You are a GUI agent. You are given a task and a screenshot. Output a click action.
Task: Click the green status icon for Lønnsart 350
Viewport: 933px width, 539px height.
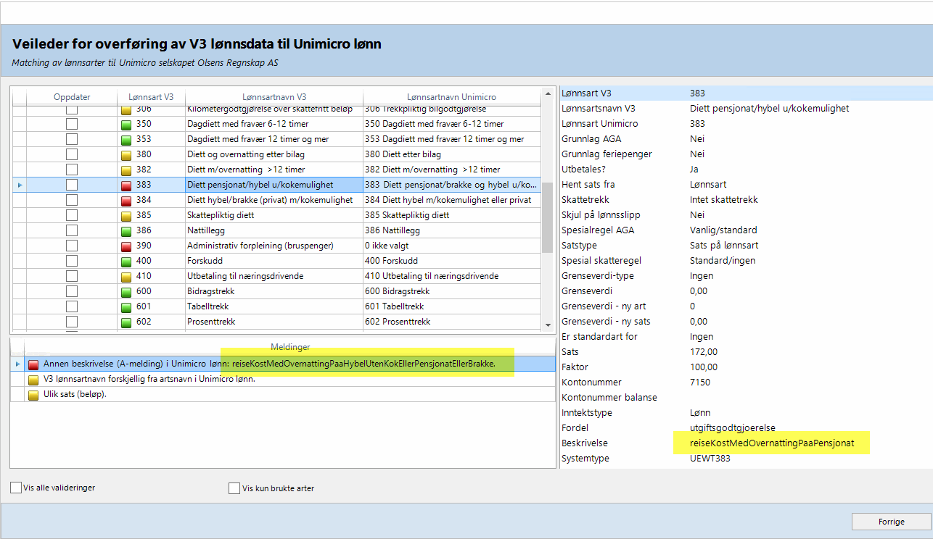[126, 125]
